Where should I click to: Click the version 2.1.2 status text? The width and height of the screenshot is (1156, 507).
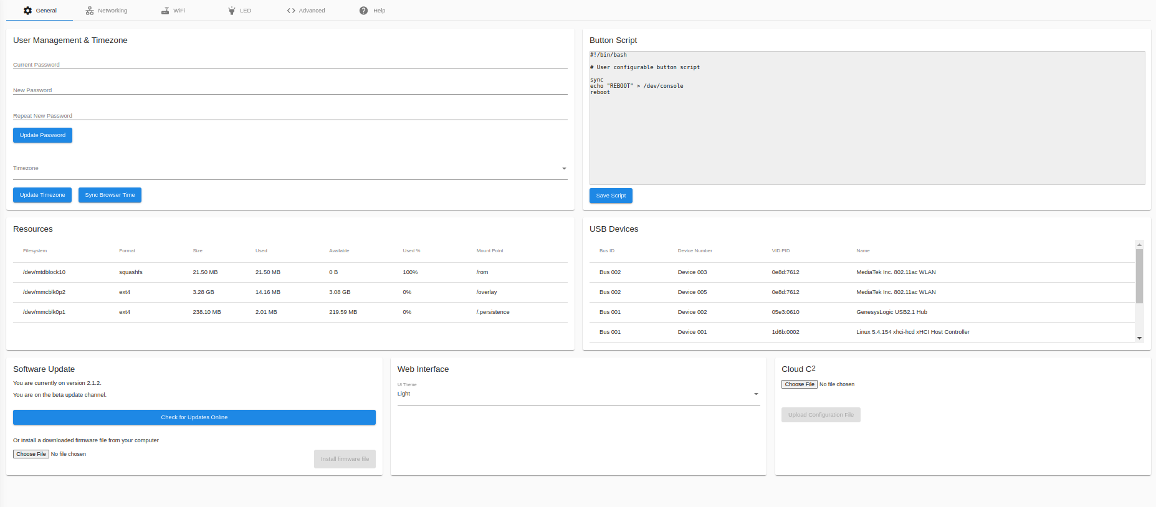(57, 383)
